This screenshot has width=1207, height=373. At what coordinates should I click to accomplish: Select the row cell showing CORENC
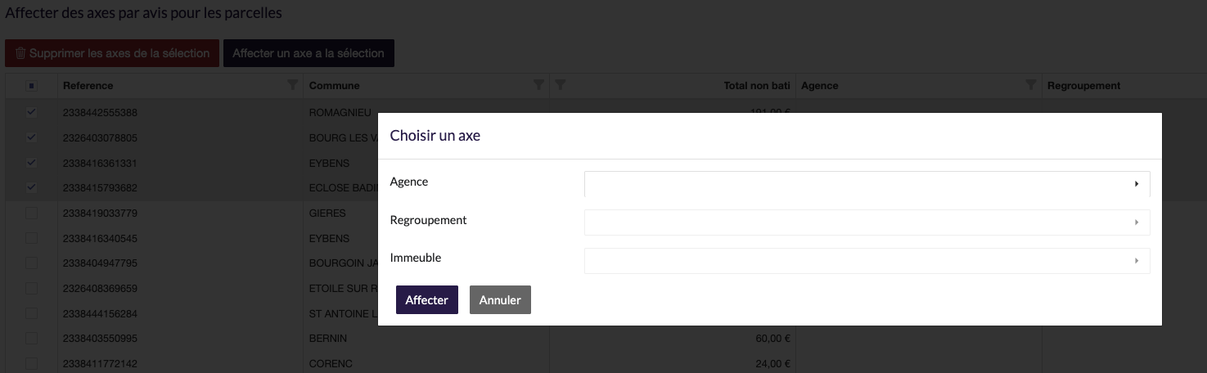331,363
